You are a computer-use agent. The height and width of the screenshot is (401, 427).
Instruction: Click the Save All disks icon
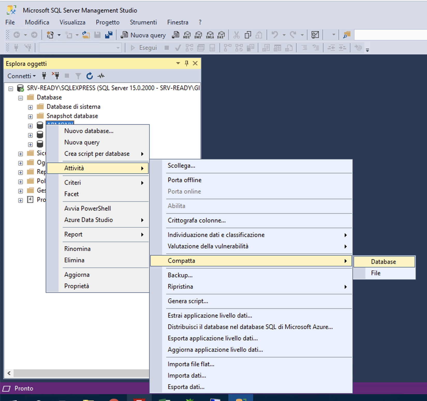click(109, 35)
